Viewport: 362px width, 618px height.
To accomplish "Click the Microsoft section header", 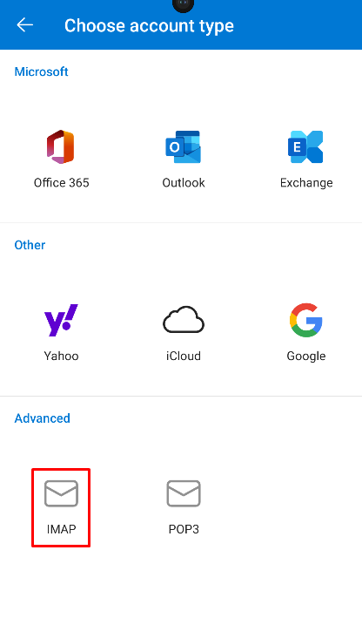I will 41,71.
